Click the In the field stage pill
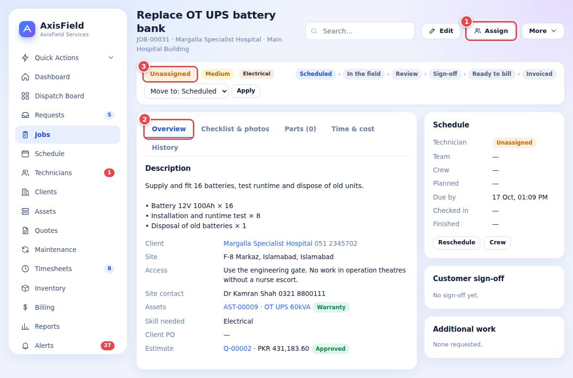This screenshot has width=573, height=378. pyautogui.click(x=364, y=74)
